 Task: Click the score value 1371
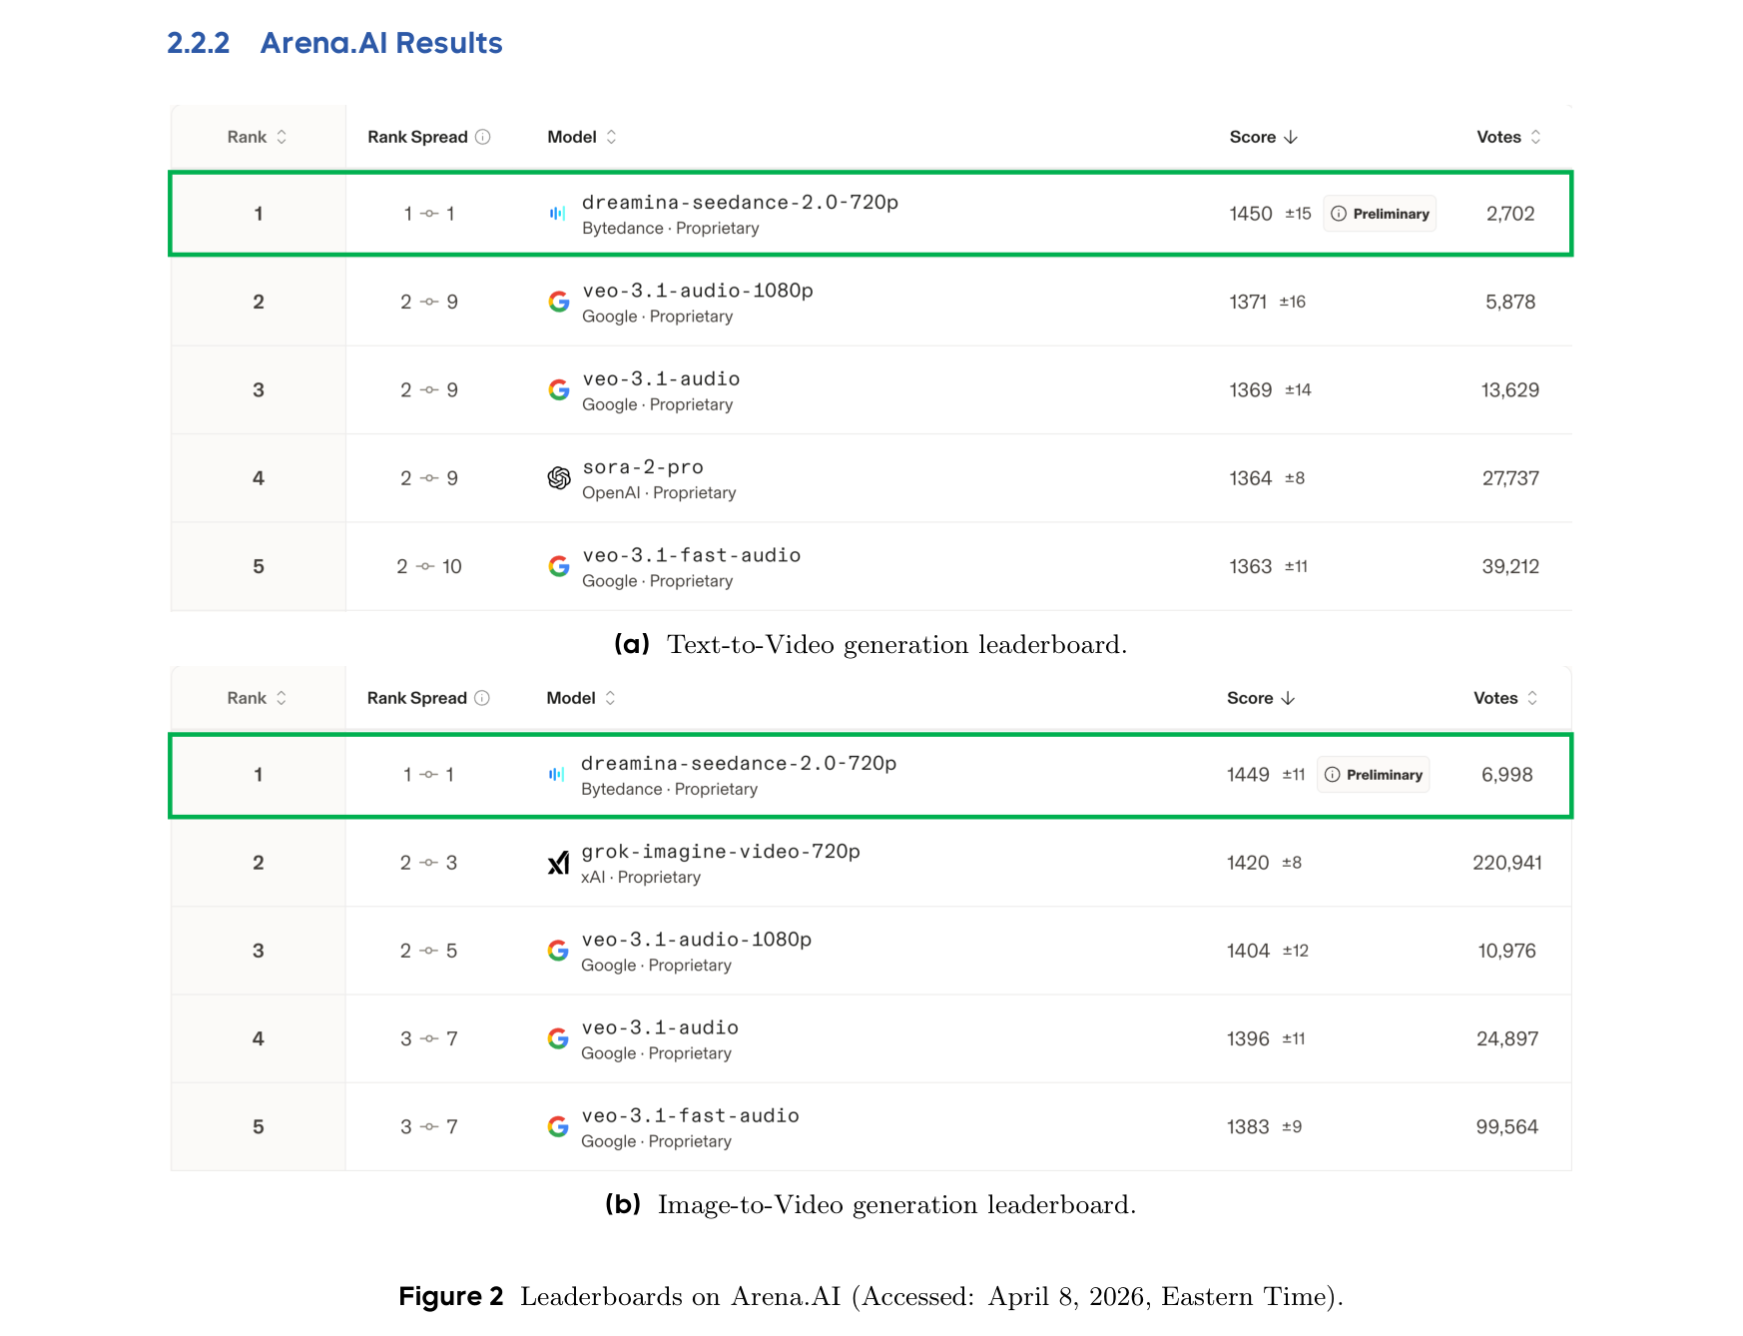[1248, 302]
